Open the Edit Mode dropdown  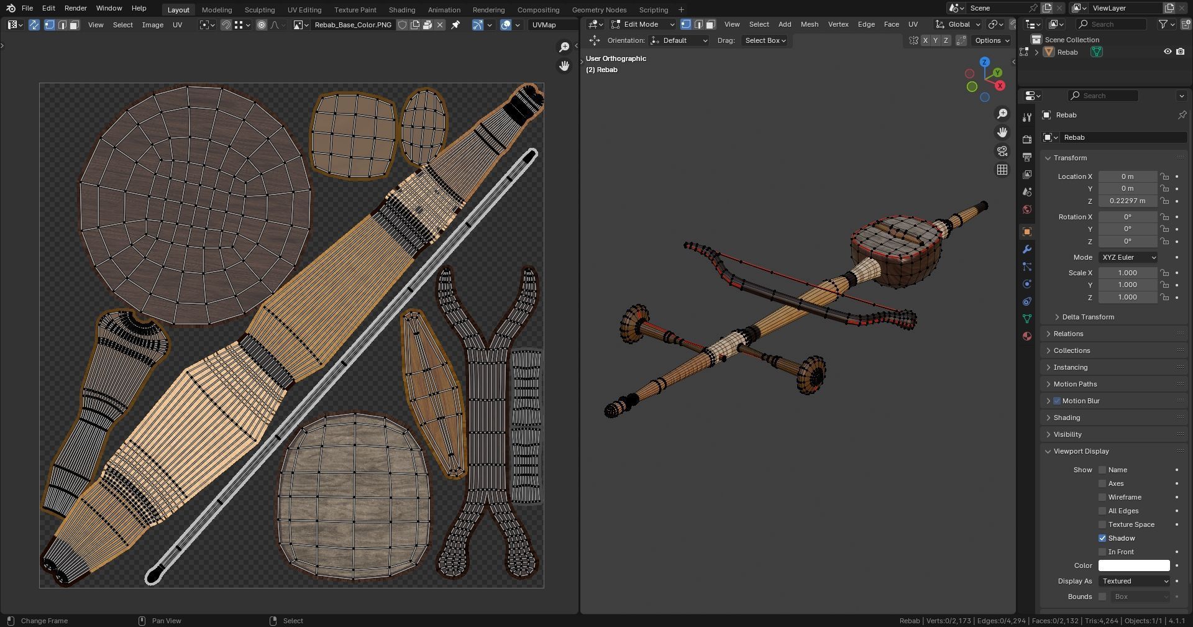pyautogui.click(x=643, y=24)
